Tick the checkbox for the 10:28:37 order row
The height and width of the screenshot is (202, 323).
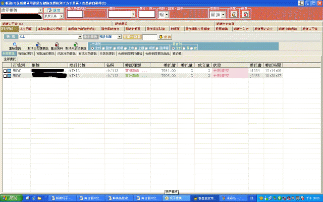5,76
